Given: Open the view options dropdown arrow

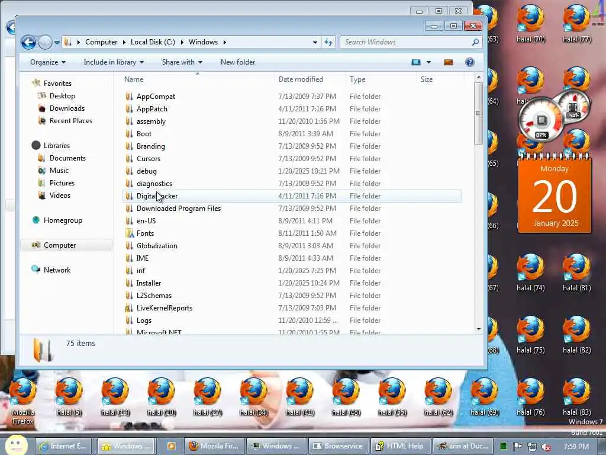Looking at the screenshot, I should click(428, 62).
